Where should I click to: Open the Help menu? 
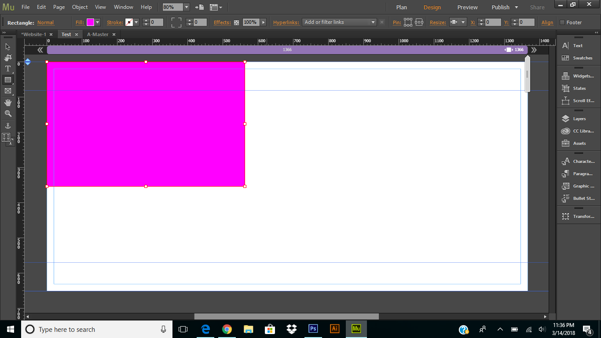(x=146, y=7)
